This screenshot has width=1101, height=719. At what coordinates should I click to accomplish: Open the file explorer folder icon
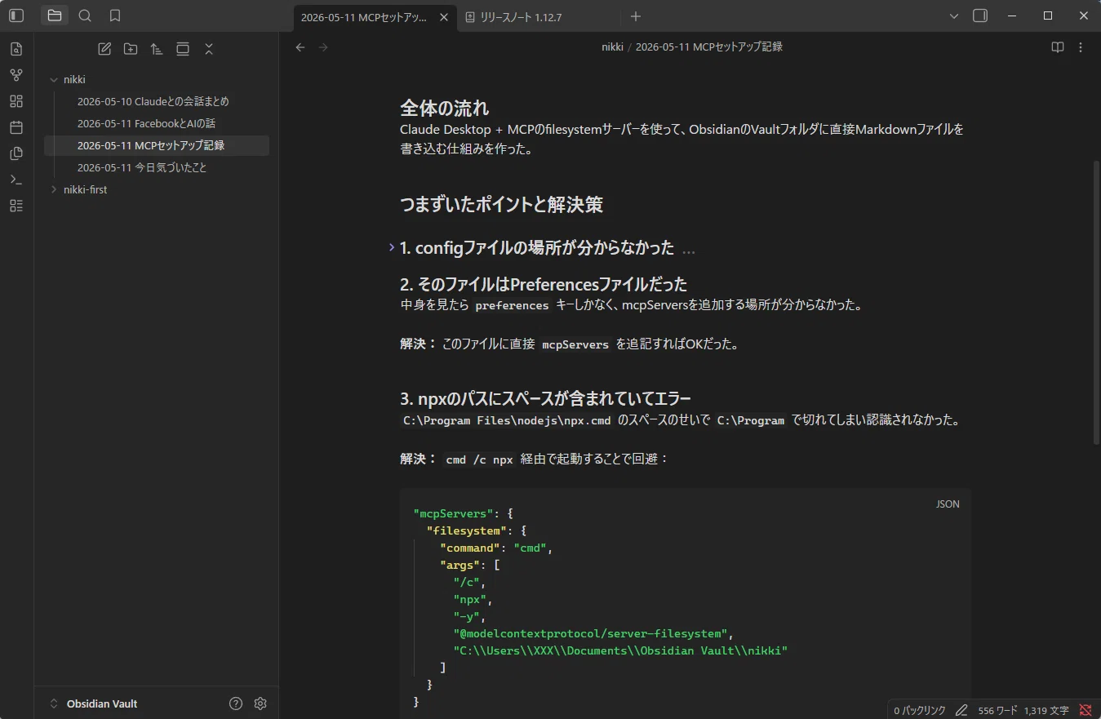(55, 16)
